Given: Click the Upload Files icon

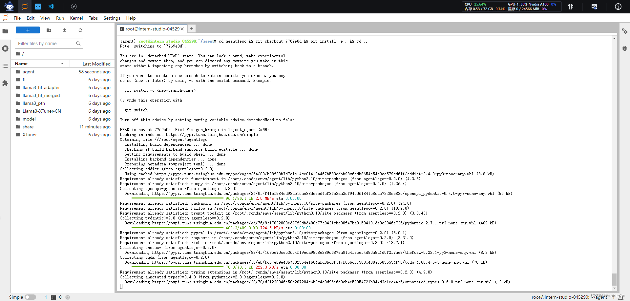Looking at the screenshot, I should click(x=65, y=30).
